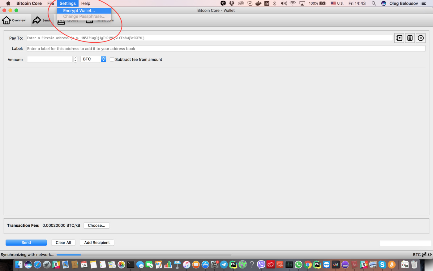Open the App Store Dock icon
This screenshot has height=271, width=433.
(x=205, y=265)
